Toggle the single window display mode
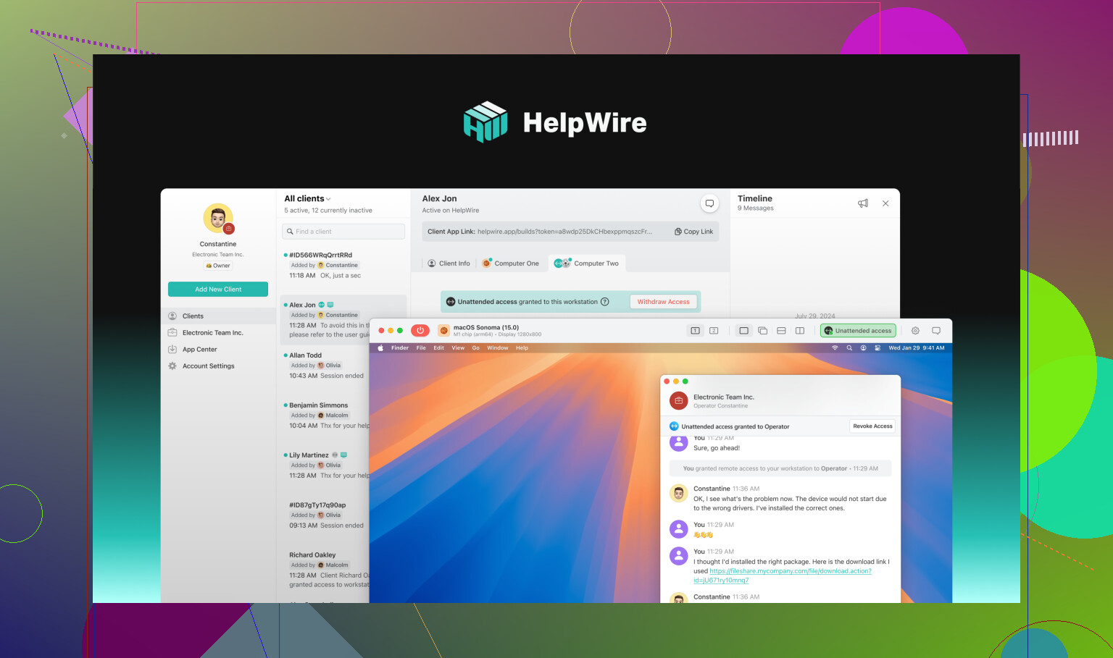The height and width of the screenshot is (658, 1113). [743, 330]
